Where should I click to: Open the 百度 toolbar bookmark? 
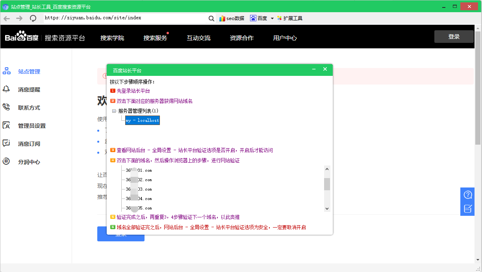pyautogui.click(x=259, y=18)
